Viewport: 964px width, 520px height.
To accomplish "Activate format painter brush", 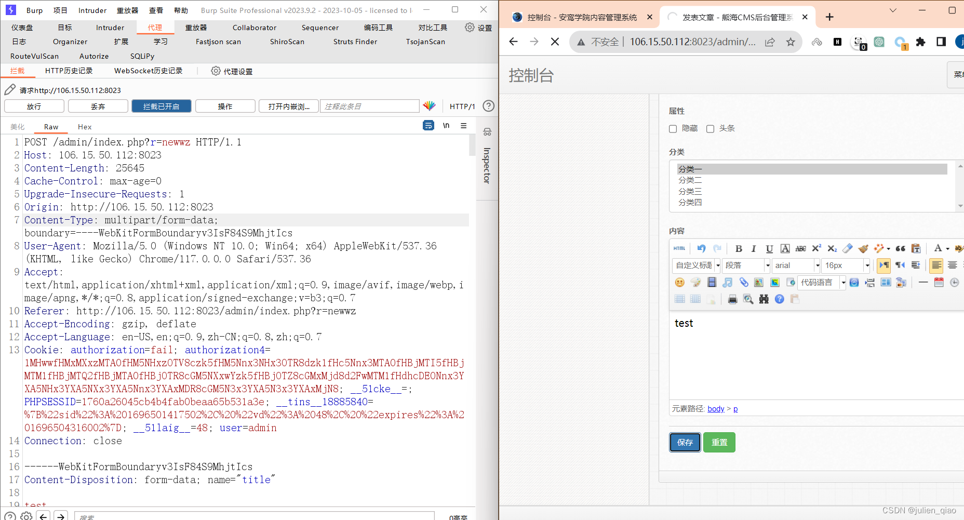I will (x=863, y=248).
